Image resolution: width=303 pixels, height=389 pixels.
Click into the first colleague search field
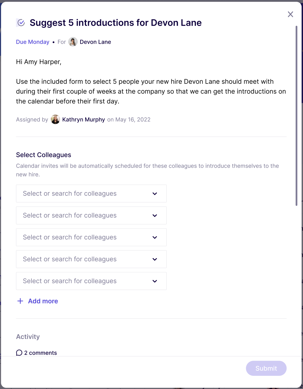(x=91, y=194)
